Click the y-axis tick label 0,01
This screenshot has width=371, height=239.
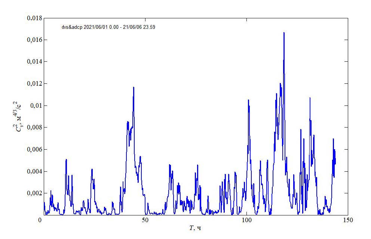pos(35,106)
